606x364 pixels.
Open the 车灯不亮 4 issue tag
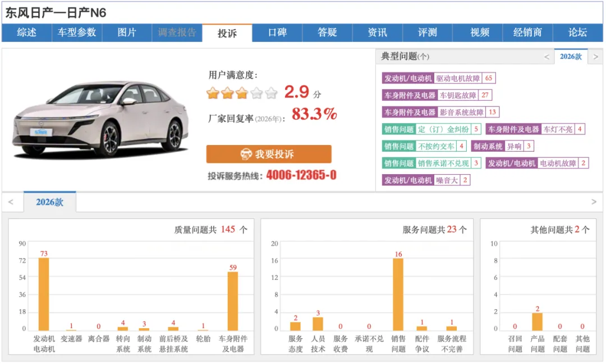[535, 129]
